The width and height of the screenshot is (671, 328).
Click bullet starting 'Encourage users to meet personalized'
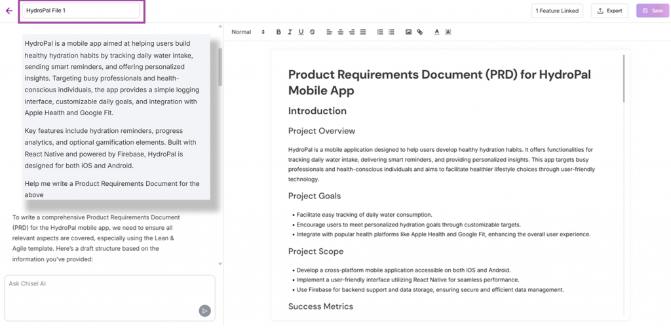[409, 225]
